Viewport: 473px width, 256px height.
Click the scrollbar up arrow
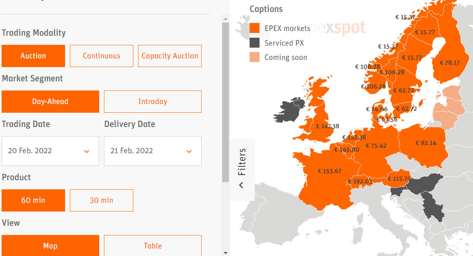coord(225,19)
